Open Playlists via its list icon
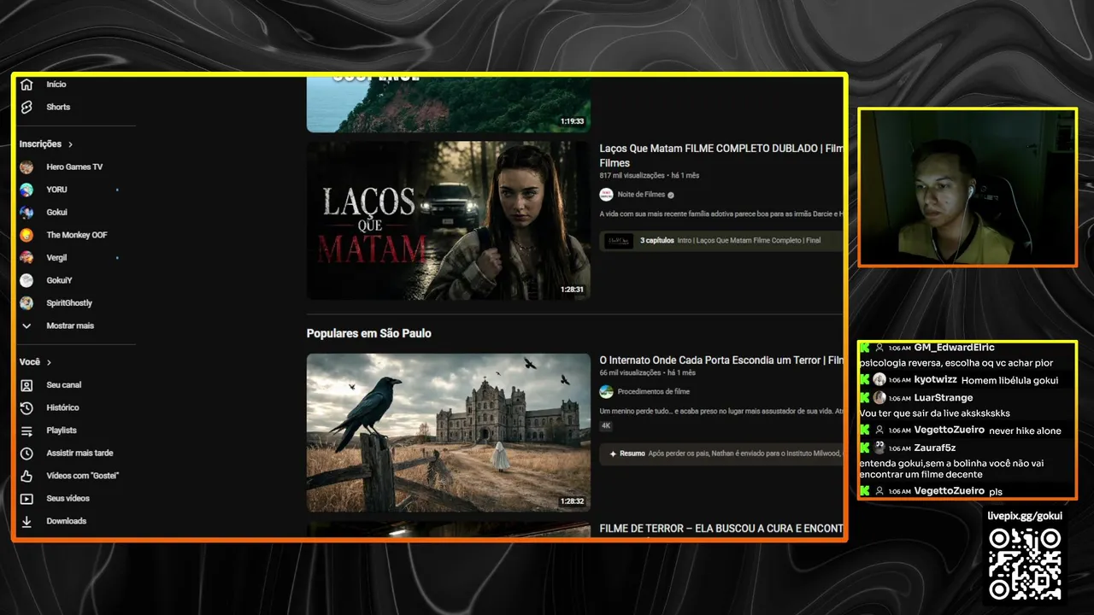Image resolution: width=1094 pixels, height=615 pixels. point(26,430)
